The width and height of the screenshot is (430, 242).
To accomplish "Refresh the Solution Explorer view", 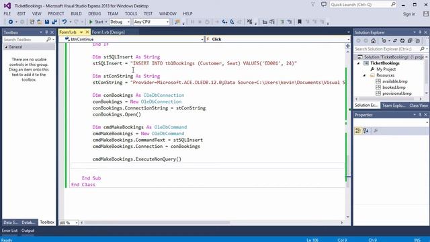I will pyautogui.click(x=402, y=41).
